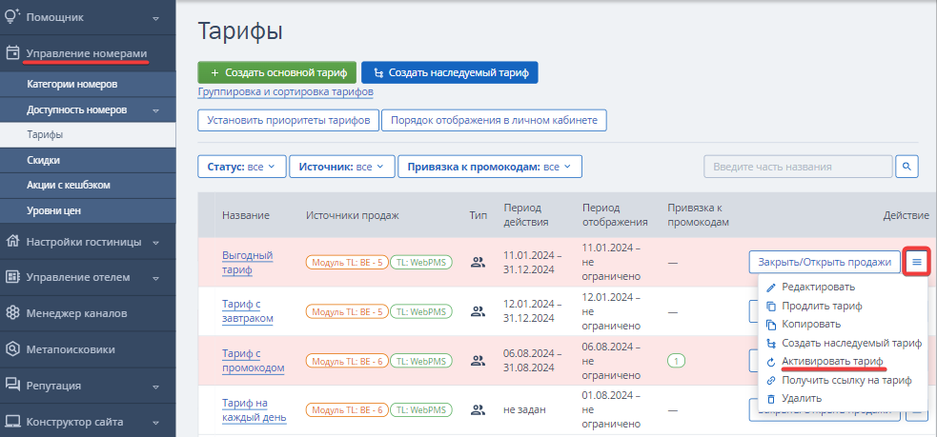This screenshot has width=937, height=437.
Task: Click the refresh icon next to Активировать тариф
Action: 771,362
